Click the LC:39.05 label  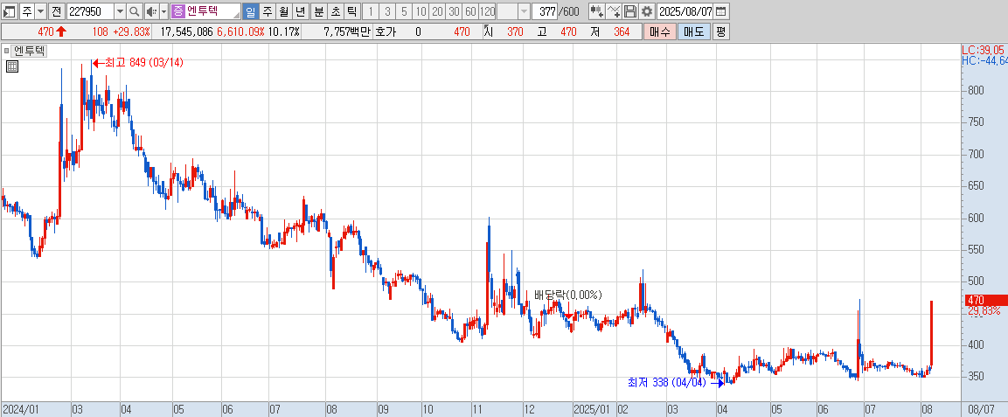point(983,50)
